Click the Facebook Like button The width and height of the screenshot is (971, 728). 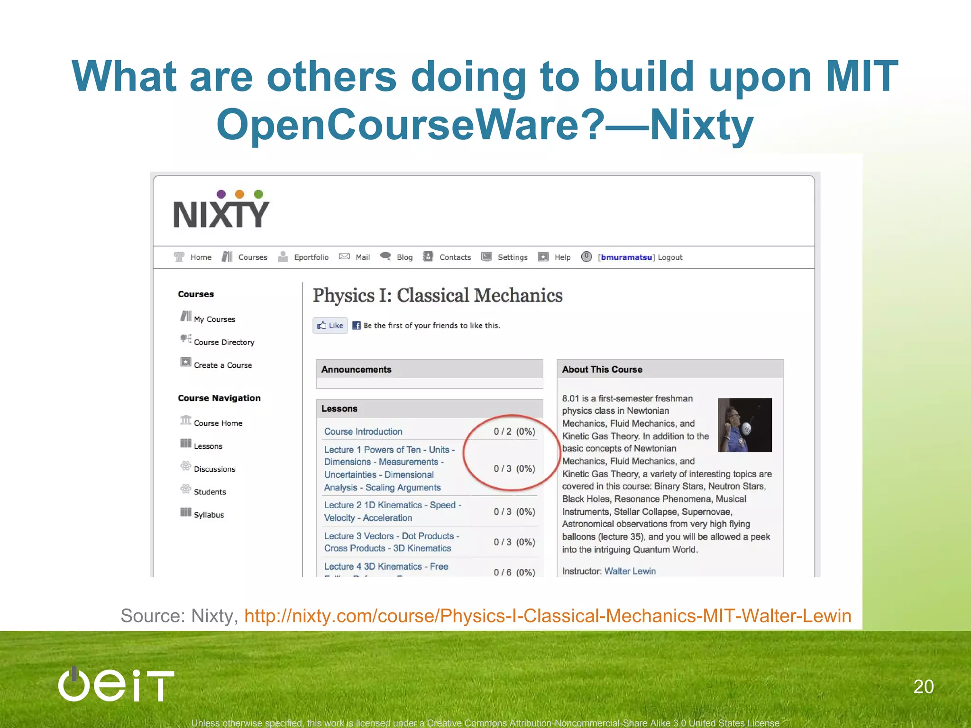click(330, 325)
